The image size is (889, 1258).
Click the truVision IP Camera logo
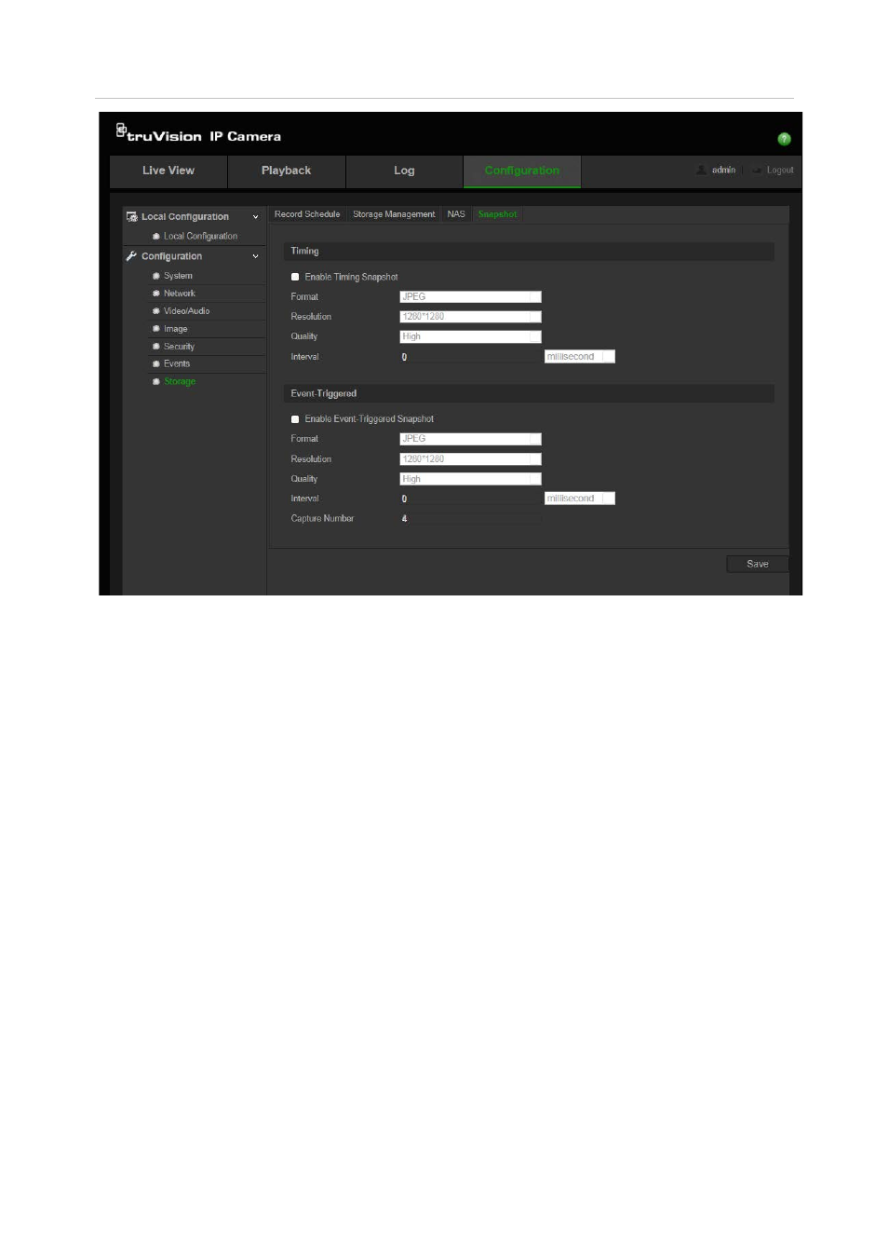[198, 133]
